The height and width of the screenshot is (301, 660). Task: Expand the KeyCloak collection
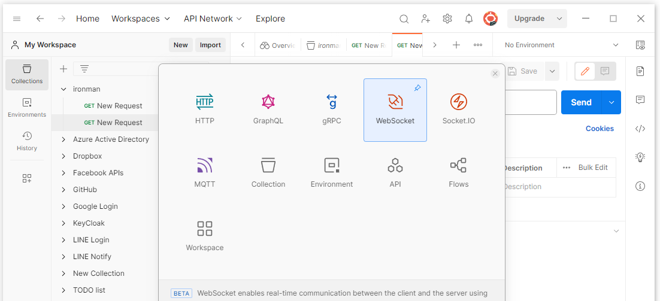click(63, 223)
